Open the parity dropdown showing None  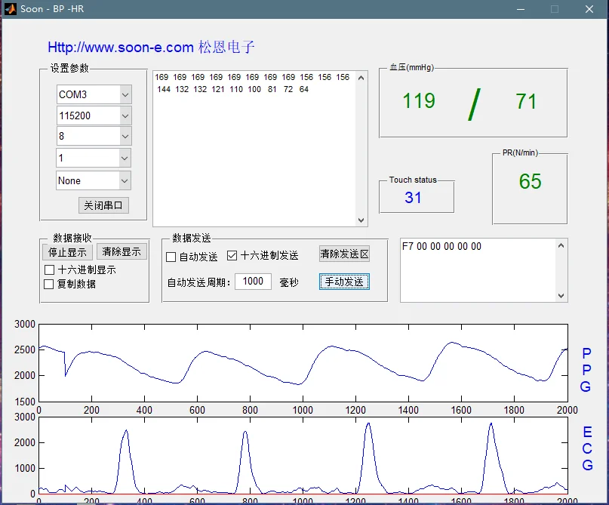click(x=125, y=180)
